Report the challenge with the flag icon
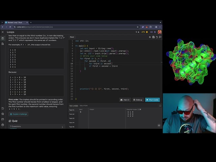 (x=160, y=37)
